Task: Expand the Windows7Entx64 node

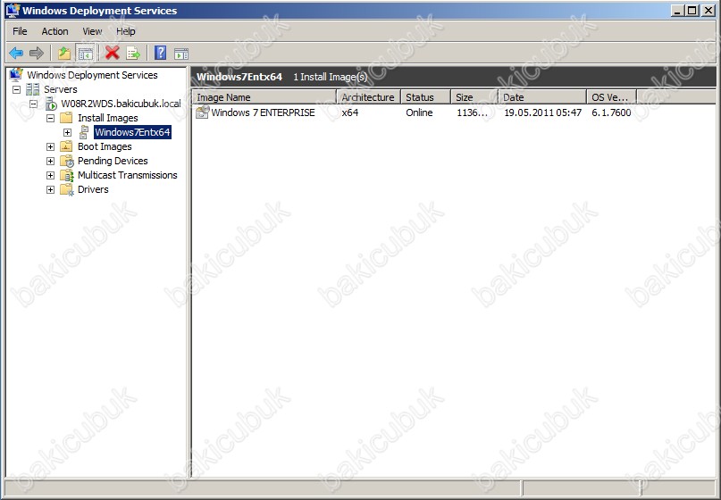Action: point(68,132)
